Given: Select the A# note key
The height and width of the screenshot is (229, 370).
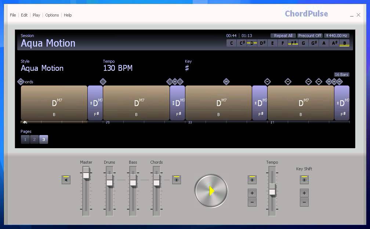Looking at the screenshot, I should [334, 43].
